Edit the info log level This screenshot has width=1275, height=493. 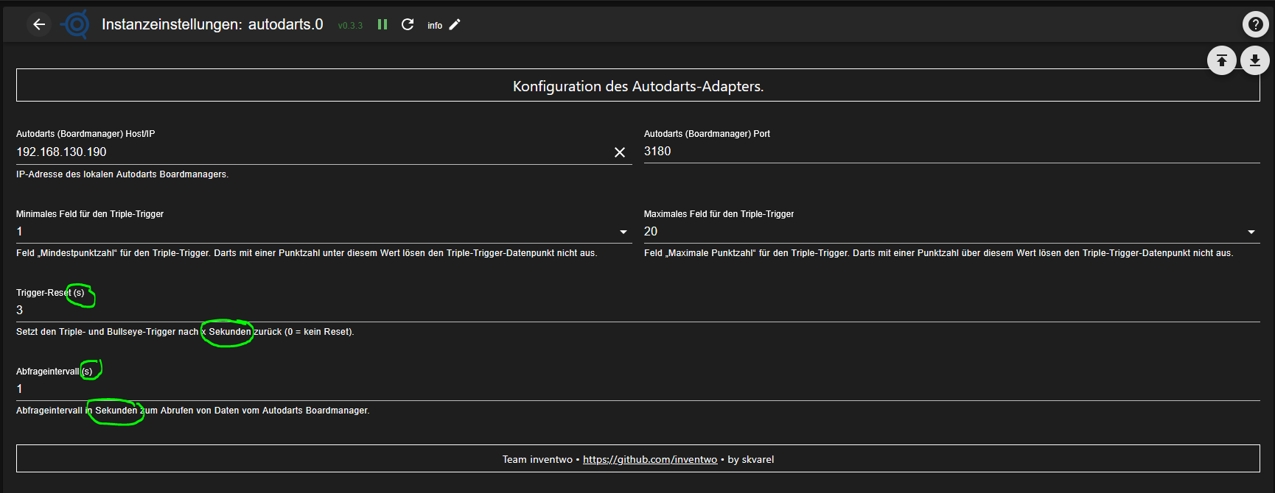pyautogui.click(x=455, y=24)
